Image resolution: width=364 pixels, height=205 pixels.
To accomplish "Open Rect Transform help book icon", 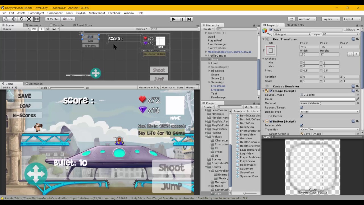I will click(x=353, y=39).
